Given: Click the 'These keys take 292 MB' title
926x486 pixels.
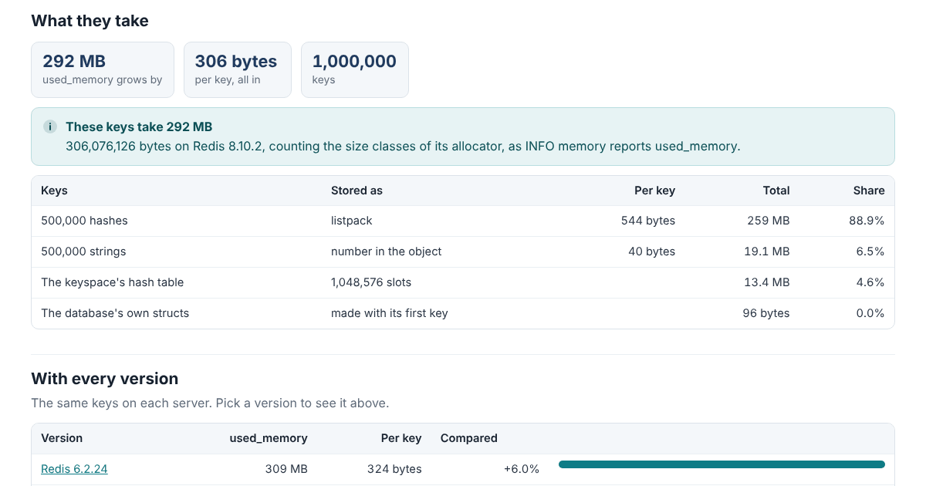Looking at the screenshot, I should [139, 127].
